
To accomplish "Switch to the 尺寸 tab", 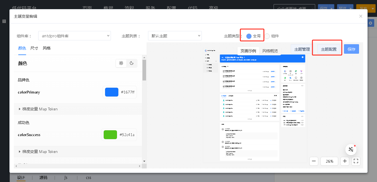I will [34, 48].
